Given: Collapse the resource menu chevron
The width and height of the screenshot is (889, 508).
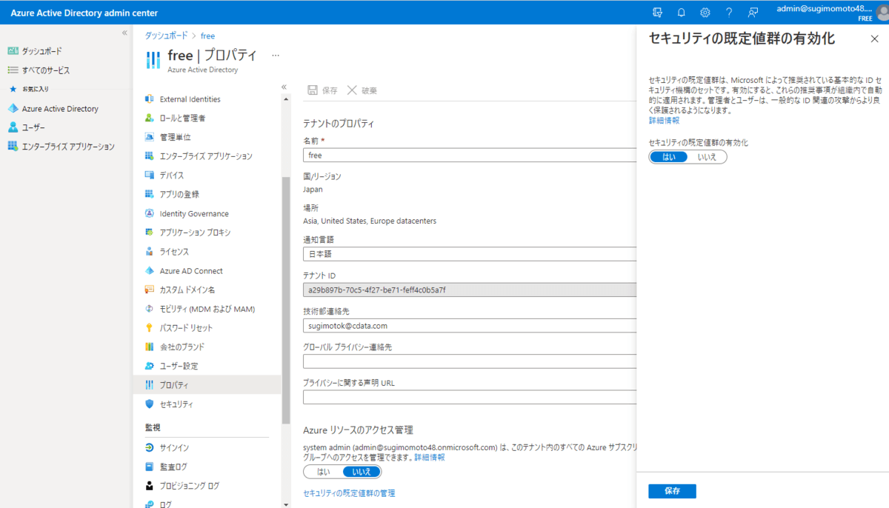Looking at the screenshot, I should point(284,87).
